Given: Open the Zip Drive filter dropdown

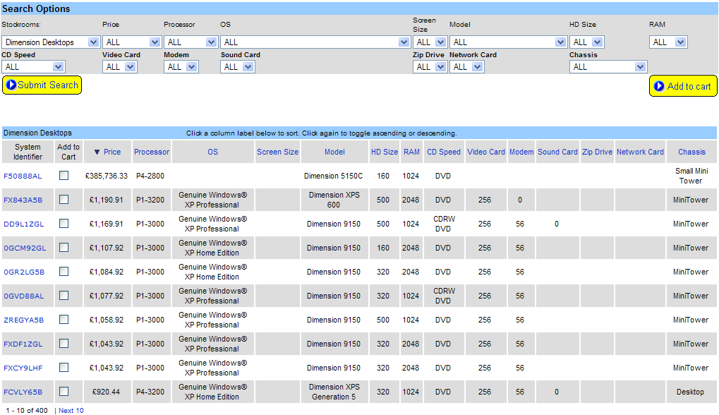Looking at the screenshot, I should 430,67.
